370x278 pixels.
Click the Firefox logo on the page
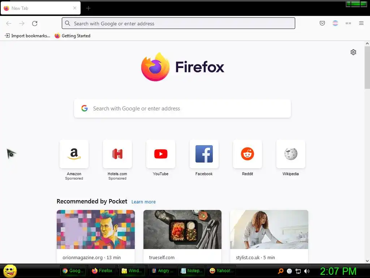pyautogui.click(x=155, y=67)
